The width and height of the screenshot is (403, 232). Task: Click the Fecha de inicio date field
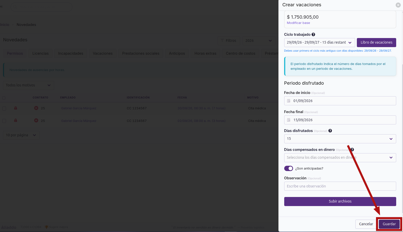tap(340, 101)
